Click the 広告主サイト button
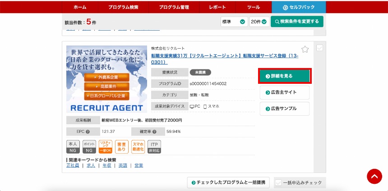The width and height of the screenshot is (388, 191). (x=285, y=92)
